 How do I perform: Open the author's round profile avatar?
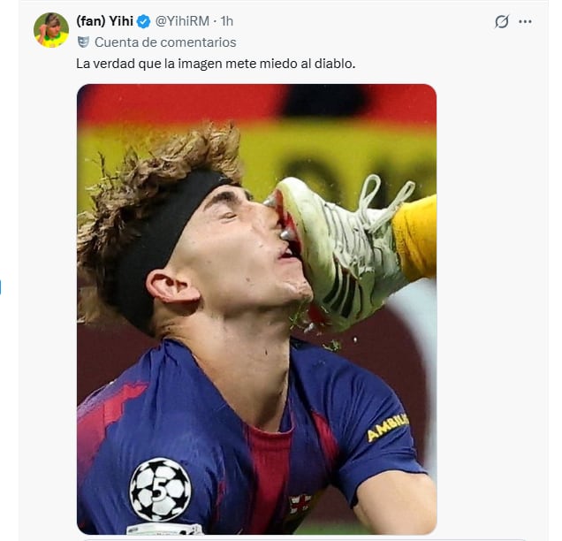51,30
